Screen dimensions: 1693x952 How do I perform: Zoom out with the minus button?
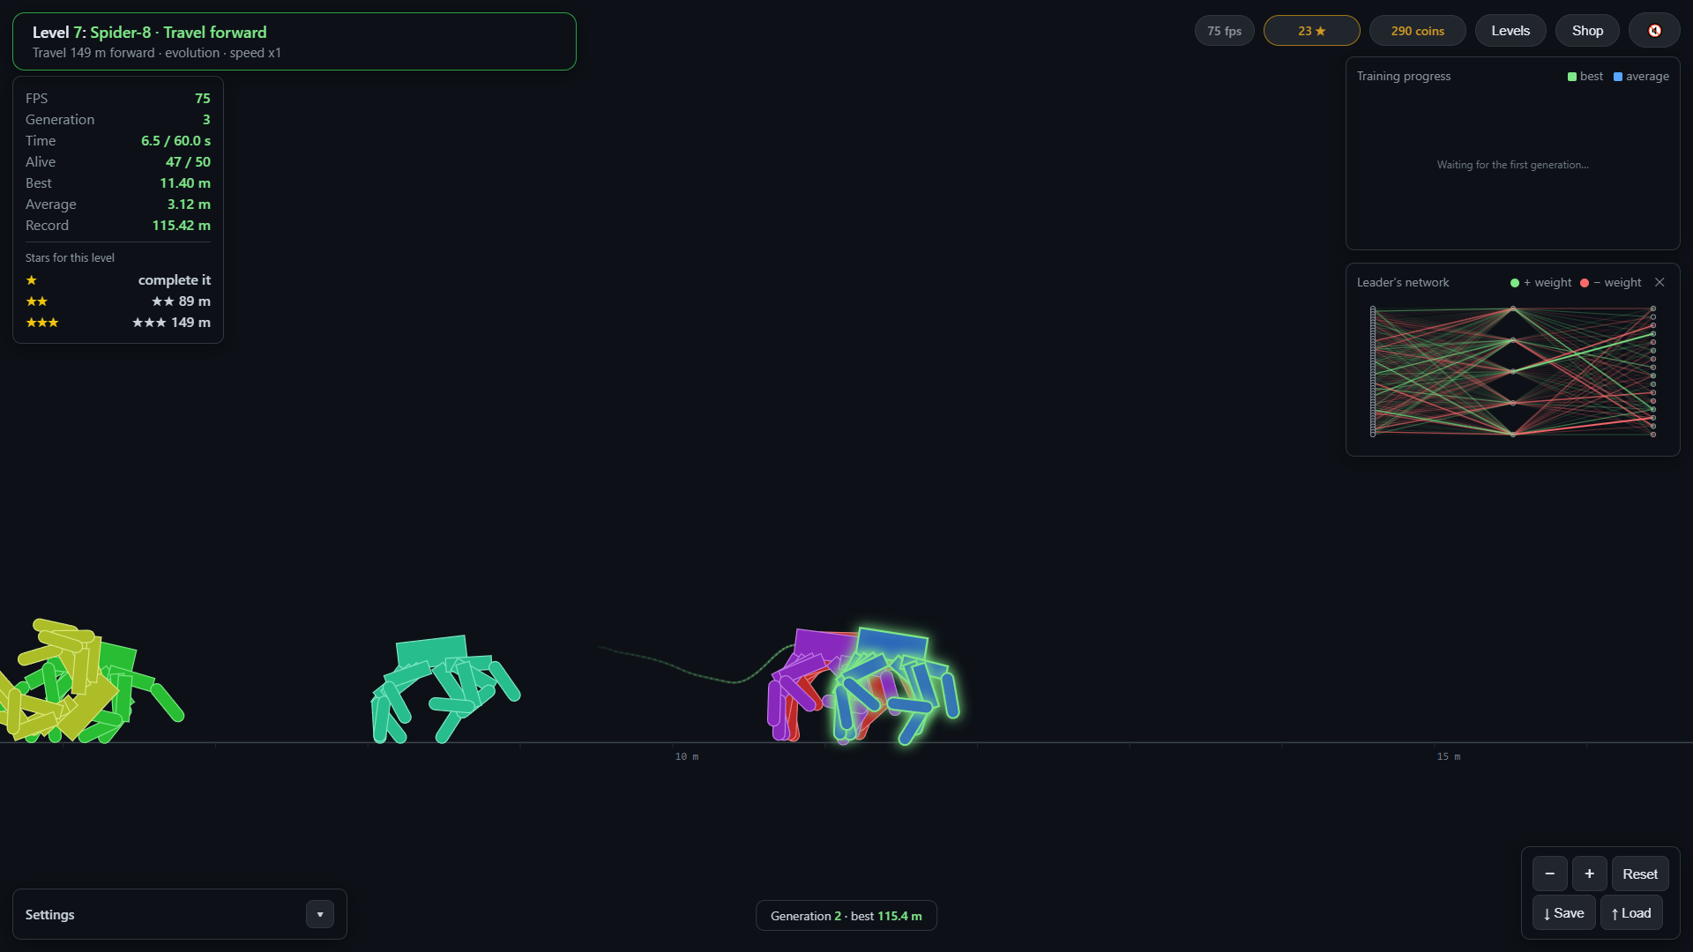point(1549,874)
